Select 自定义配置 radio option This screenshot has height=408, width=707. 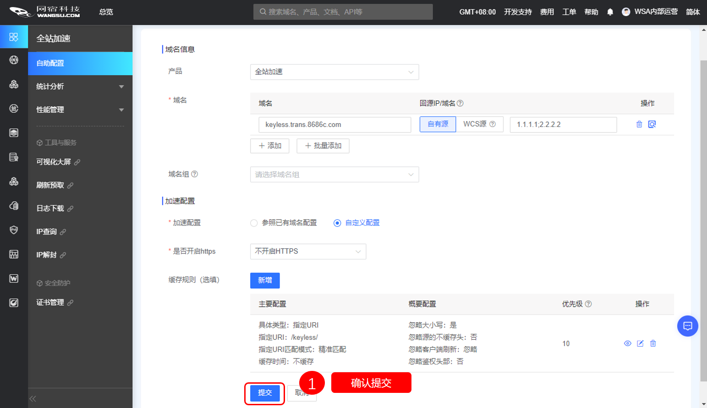(337, 223)
